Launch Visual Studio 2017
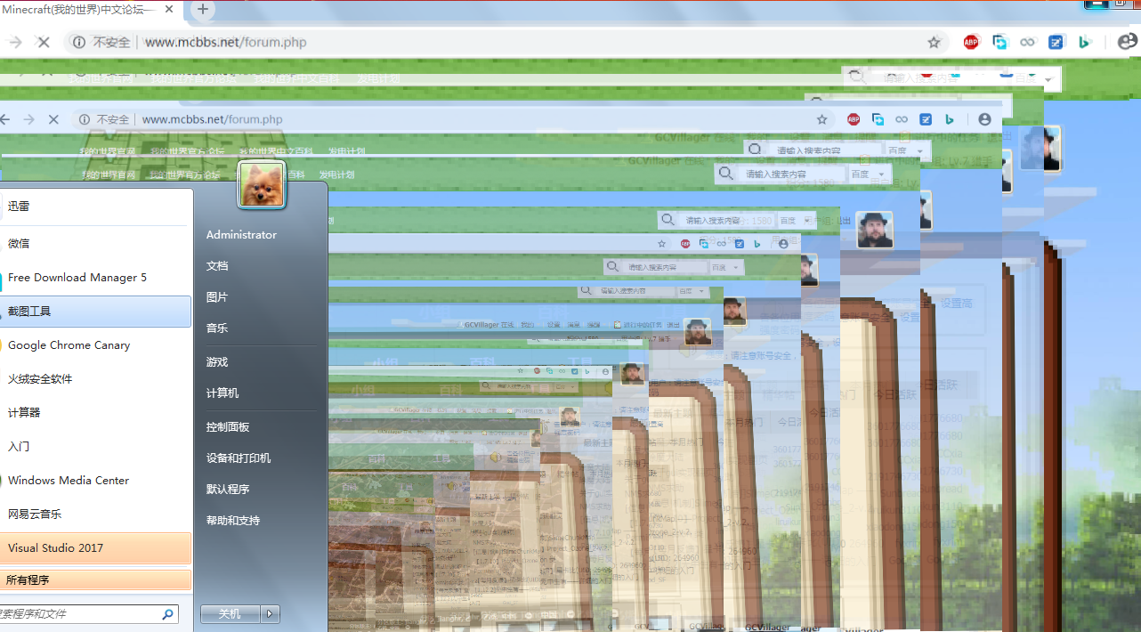 (95, 547)
